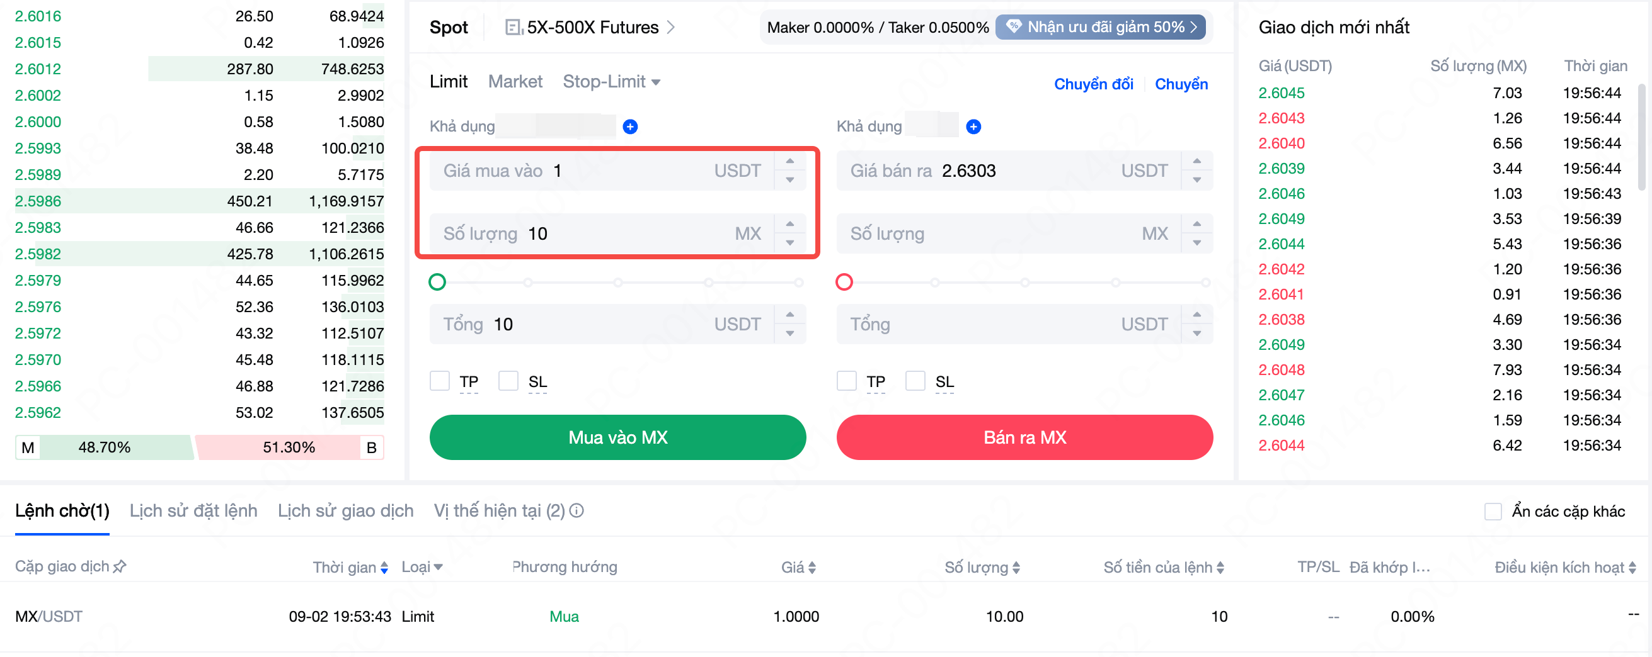Click the Chuyển đổi link

point(1093,84)
